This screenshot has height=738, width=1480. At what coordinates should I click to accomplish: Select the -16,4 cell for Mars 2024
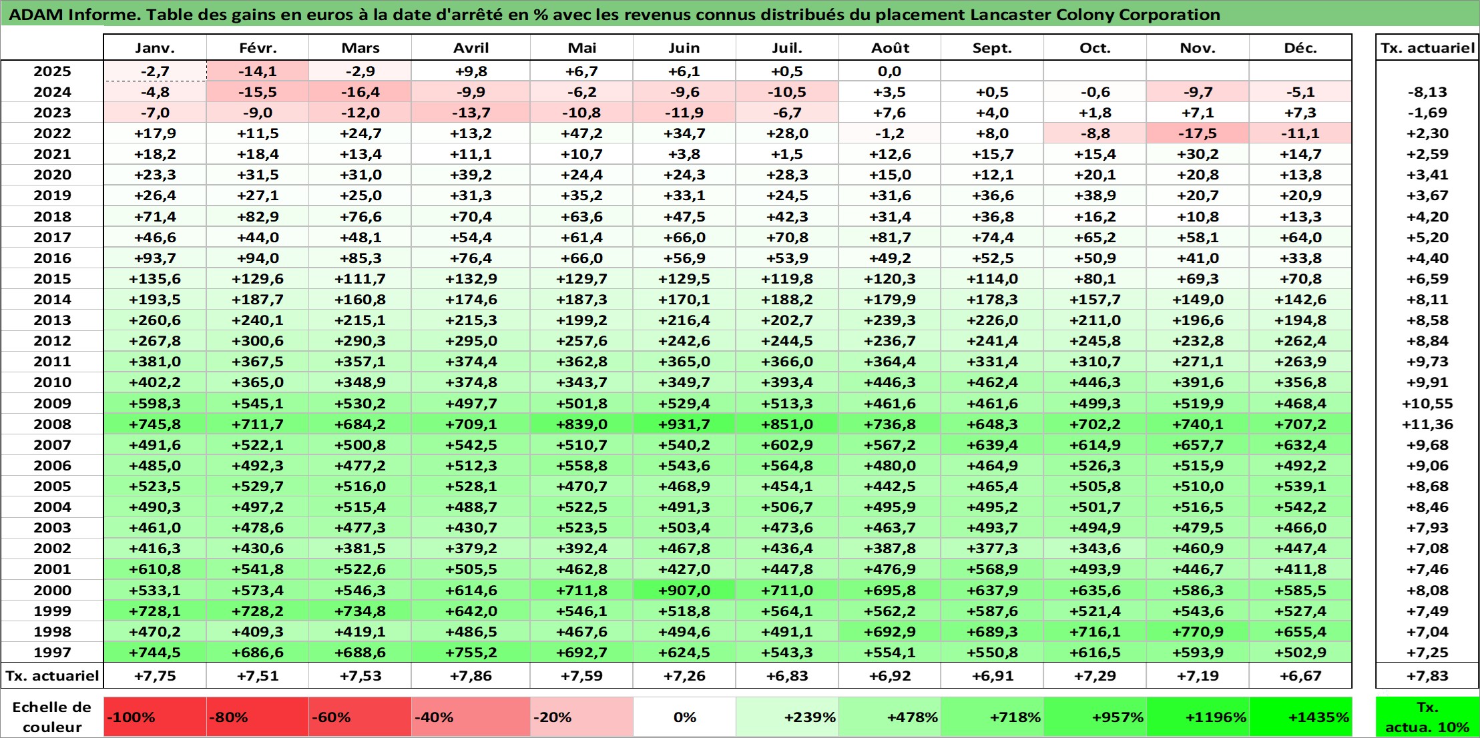click(x=360, y=92)
